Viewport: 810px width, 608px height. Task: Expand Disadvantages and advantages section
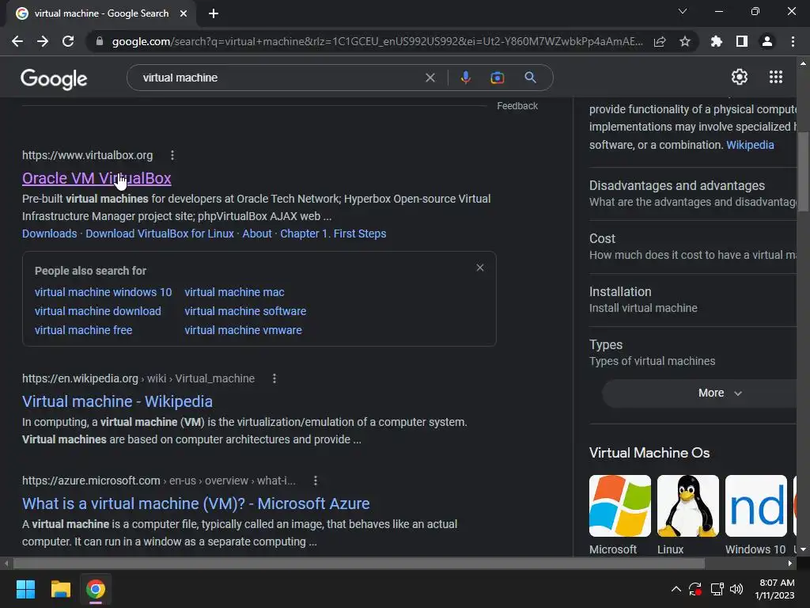point(693,193)
